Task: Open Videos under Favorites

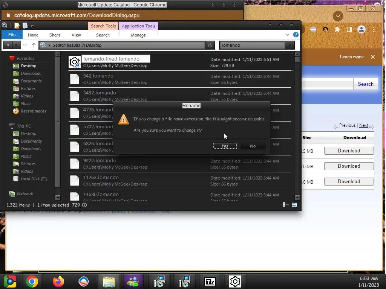Action: (27, 96)
